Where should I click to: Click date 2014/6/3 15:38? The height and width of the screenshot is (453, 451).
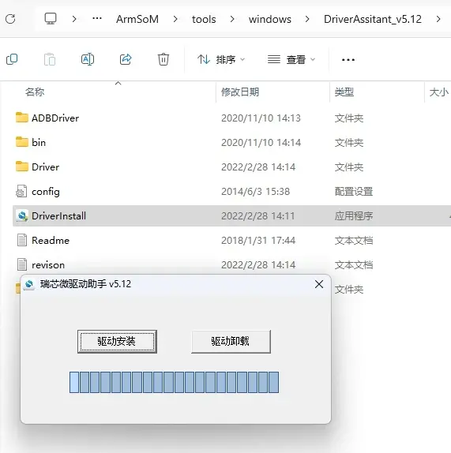pyautogui.click(x=255, y=192)
